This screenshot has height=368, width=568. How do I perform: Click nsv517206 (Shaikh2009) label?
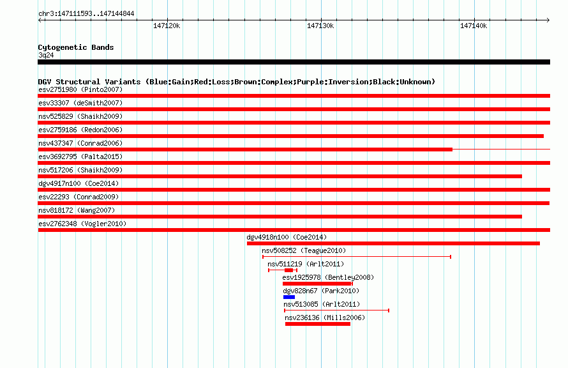pos(80,170)
